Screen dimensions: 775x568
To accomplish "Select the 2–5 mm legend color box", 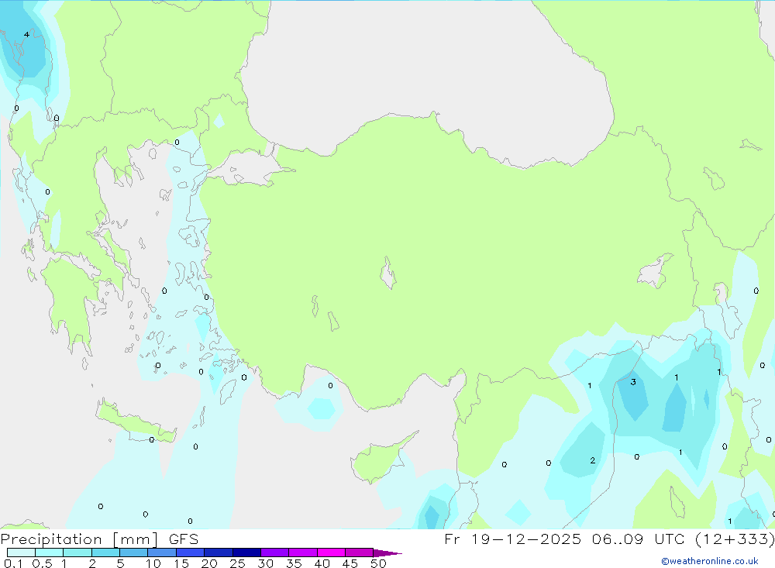I will [105, 553].
